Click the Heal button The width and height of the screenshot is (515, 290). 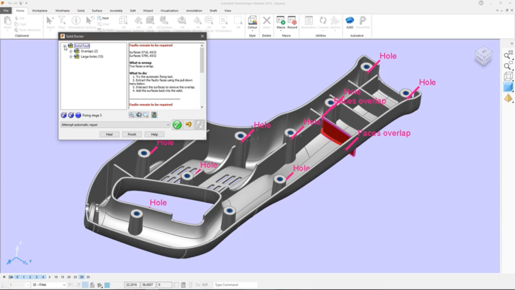click(109, 134)
